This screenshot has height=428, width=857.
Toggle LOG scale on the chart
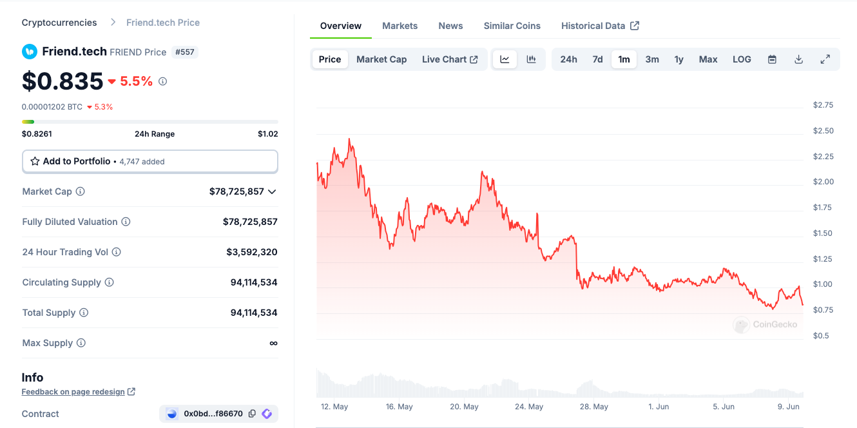click(742, 59)
